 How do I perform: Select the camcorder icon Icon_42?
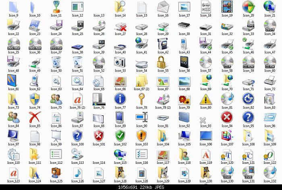coord(163,44)
